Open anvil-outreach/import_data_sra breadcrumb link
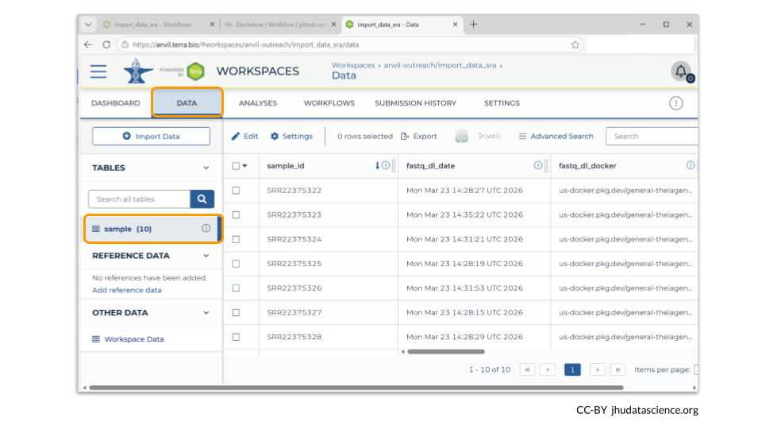762x429 pixels. [x=441, y=65]
